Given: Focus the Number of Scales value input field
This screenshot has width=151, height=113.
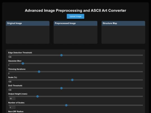Looking at the screenshot, I should (12, 107).
